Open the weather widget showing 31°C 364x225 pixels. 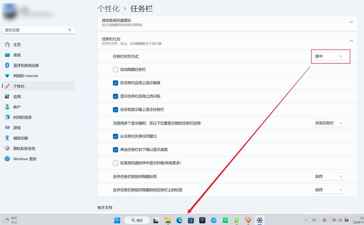(x=10, y=220)
